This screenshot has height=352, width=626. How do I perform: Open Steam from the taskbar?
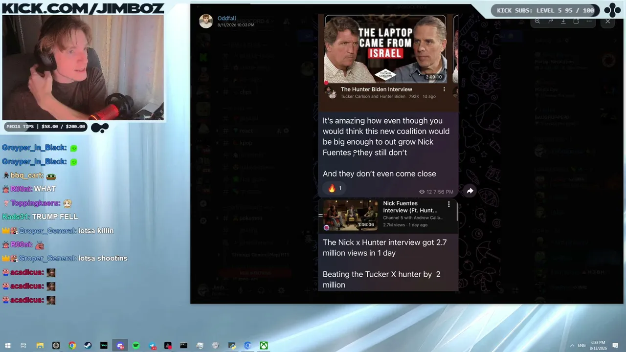[x=88, y=346]
